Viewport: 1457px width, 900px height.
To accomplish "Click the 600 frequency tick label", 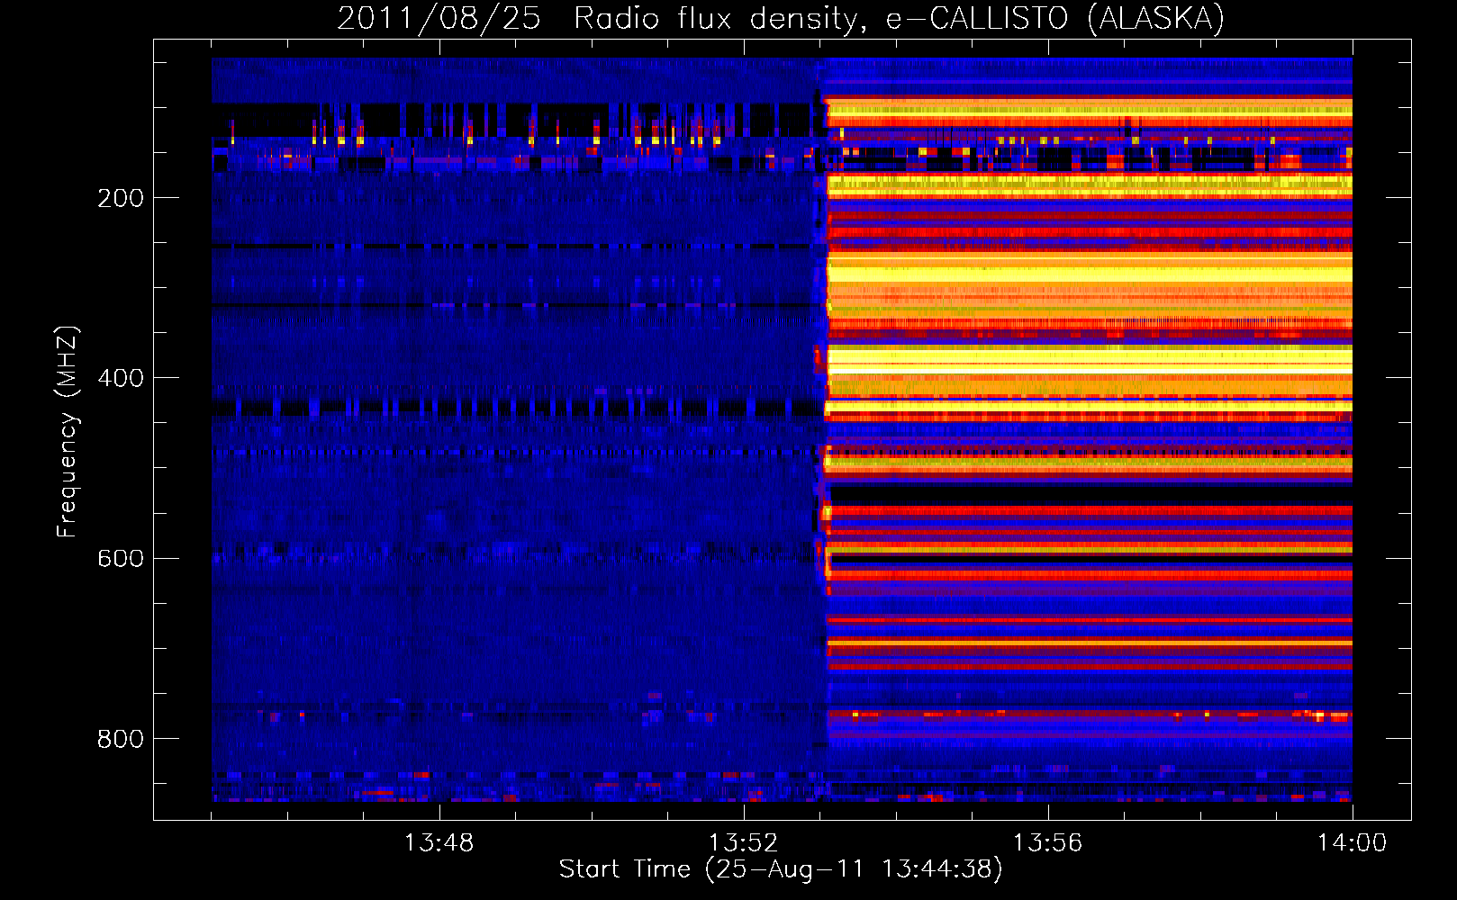I will point(121,558).
